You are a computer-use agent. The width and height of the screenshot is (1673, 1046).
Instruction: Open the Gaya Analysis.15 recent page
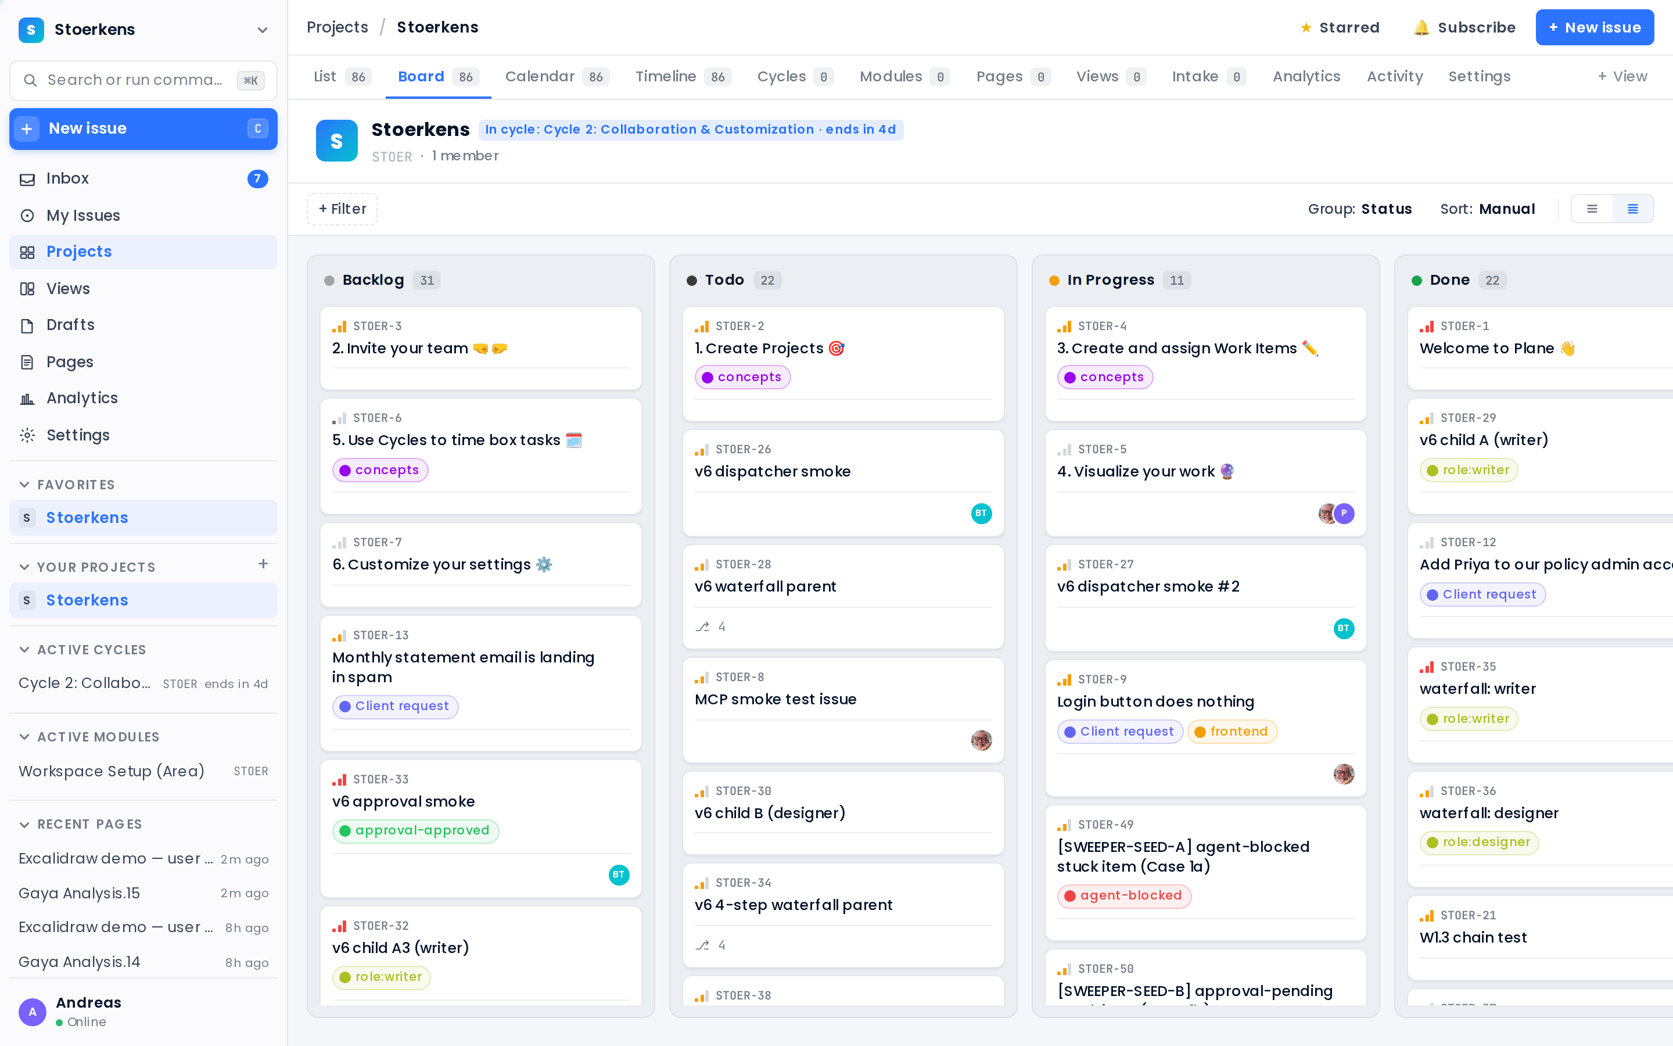[x=143, y=894]
